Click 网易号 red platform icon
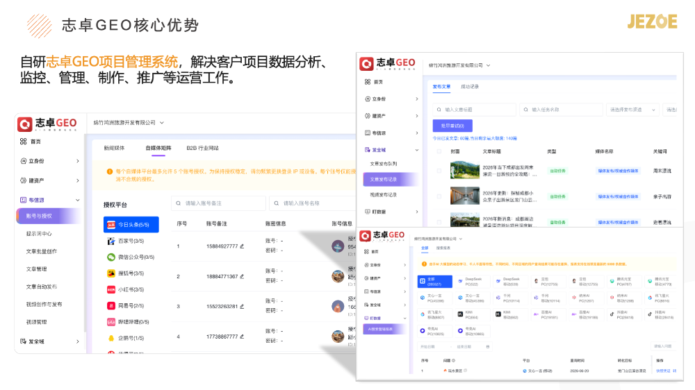 111,306
